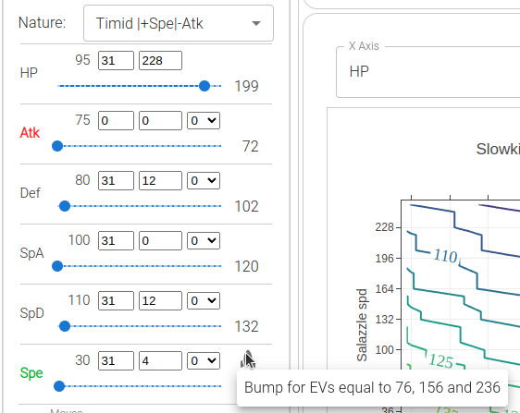Focus the Def IV field

(x=116, y=180)
